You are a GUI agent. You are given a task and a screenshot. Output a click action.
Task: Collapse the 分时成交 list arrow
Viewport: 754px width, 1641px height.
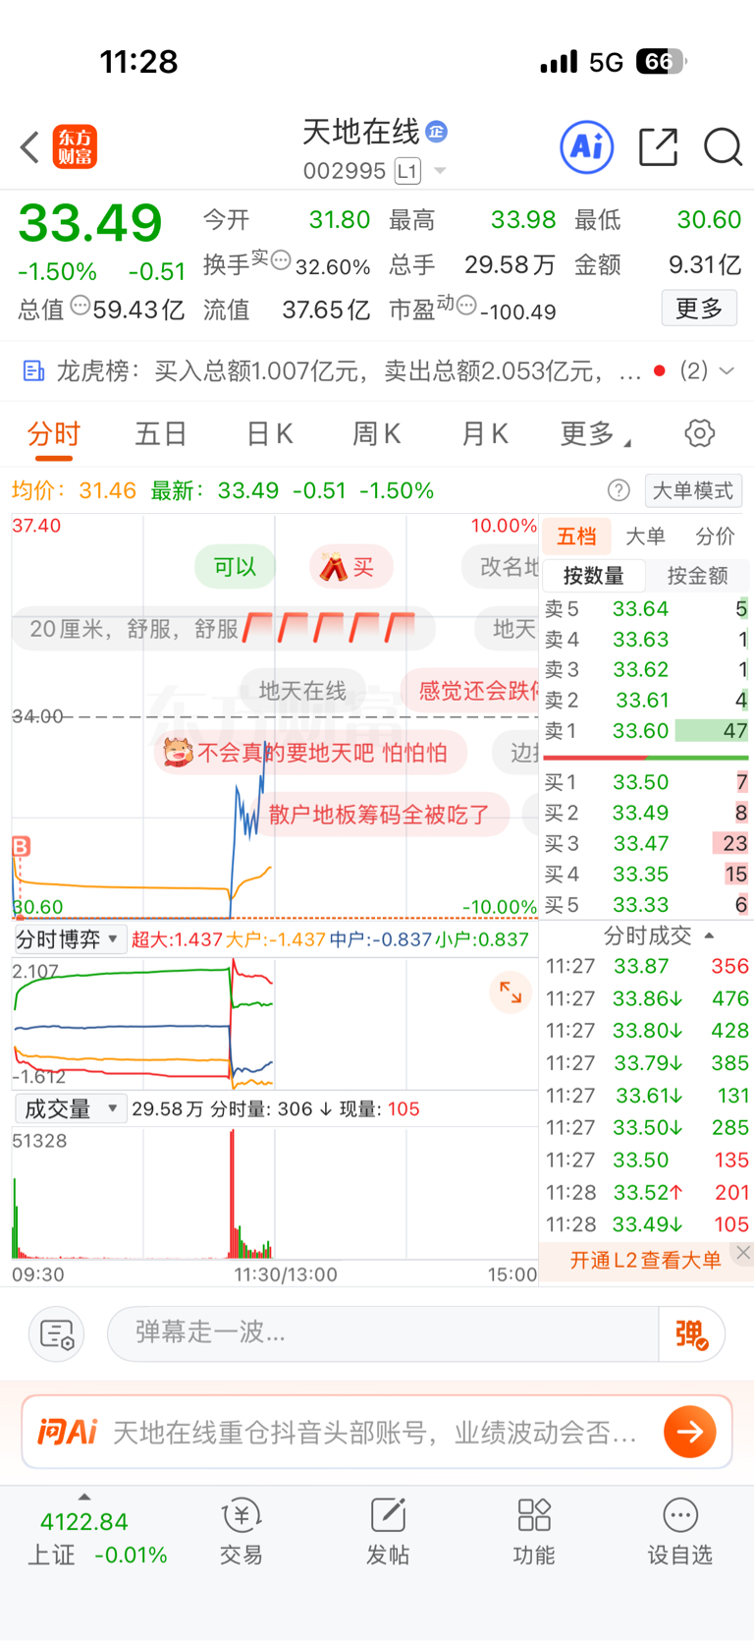tap(709, 935)
